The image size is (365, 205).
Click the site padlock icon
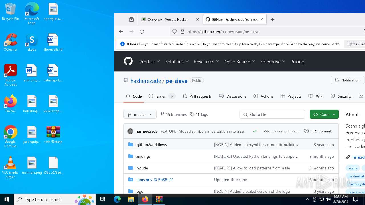point(182,32)
